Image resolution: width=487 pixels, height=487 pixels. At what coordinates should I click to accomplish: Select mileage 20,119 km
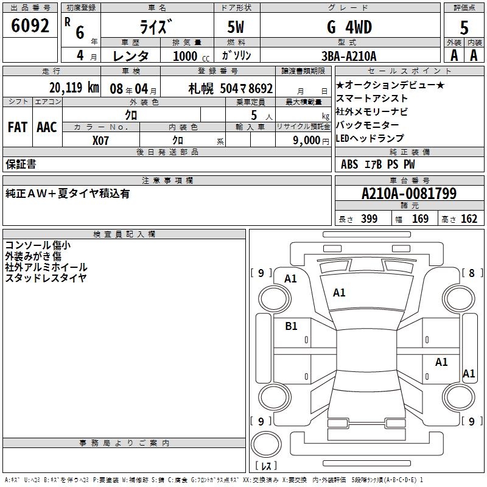pos(74,88)
